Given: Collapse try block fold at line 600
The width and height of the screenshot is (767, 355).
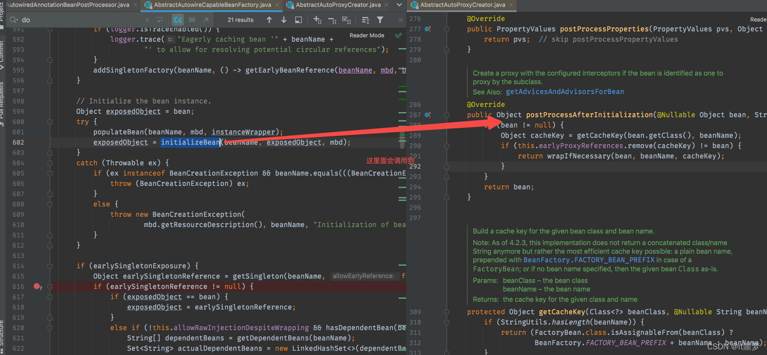Looking at the screenshot, I should 50,121.
